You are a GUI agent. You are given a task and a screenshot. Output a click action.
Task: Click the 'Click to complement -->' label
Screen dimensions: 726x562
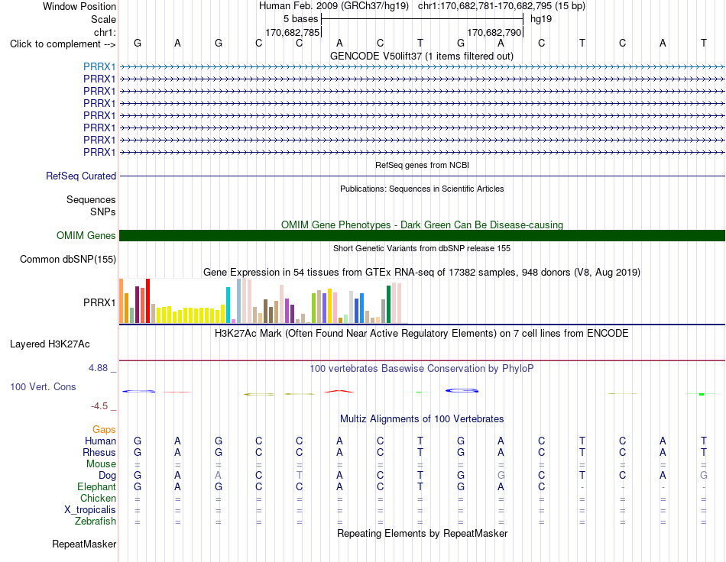point(63,44)
